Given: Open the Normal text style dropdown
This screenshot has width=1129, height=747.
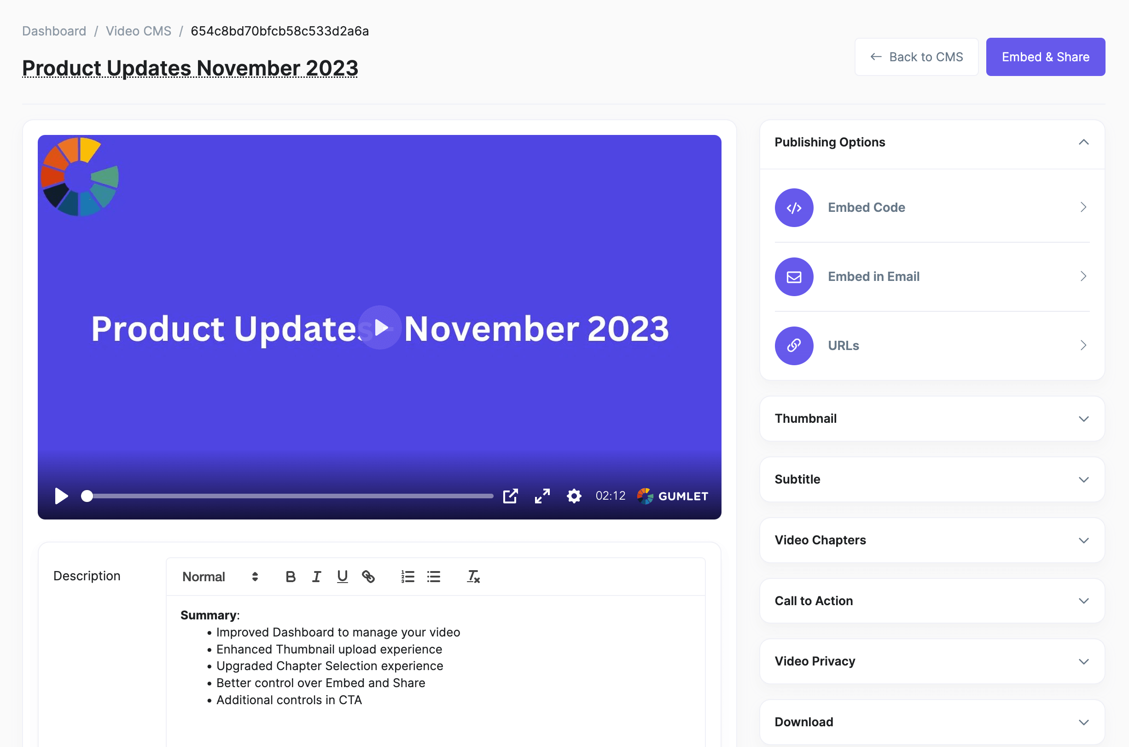Looking at the screenshot, I should (x=220, y=577).
